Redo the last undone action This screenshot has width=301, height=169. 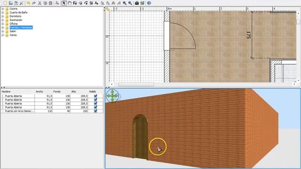pos(34,3)
